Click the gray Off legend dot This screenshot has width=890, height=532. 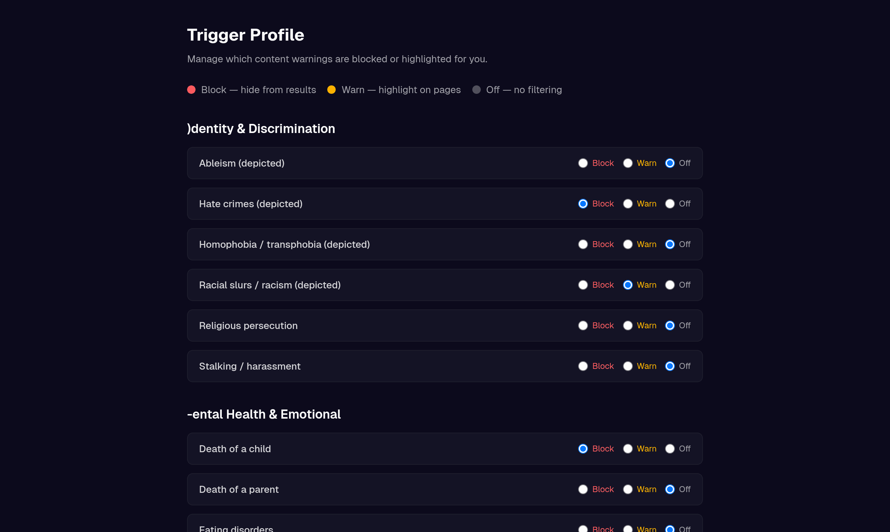point(476,90)
